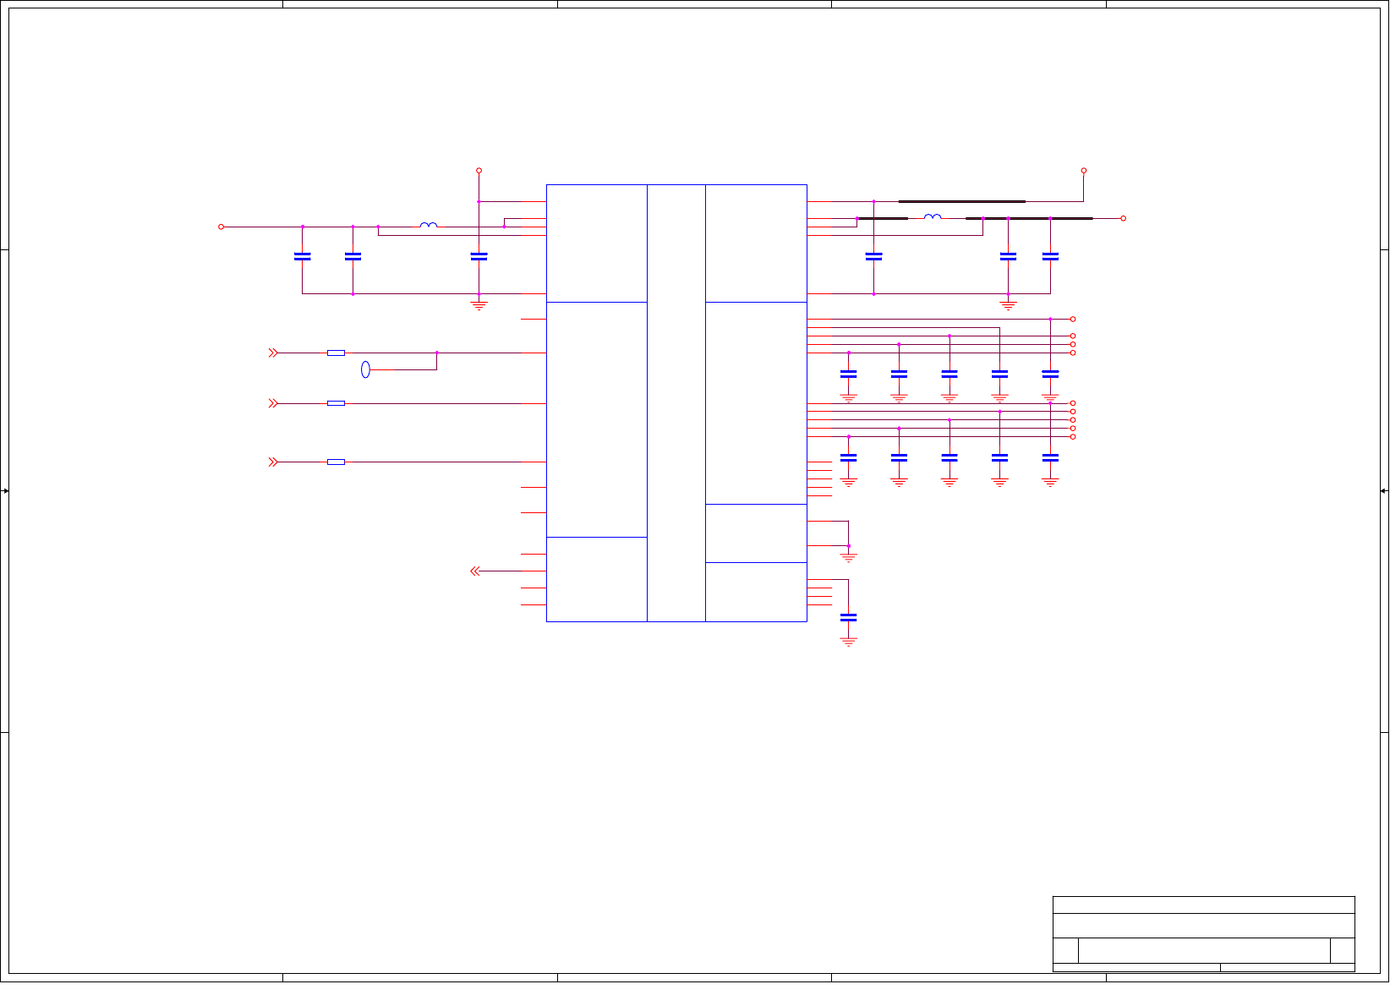Select the tall narrow center section of the IC
This screenshot has height=1006, width=1390.
click(676, 403)
